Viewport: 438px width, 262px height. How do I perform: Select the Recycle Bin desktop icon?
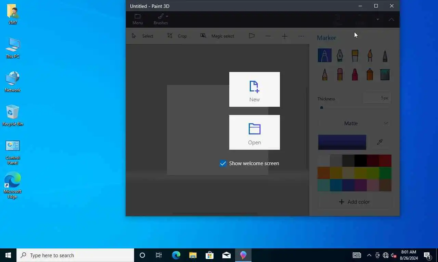(x=13, y=116)
